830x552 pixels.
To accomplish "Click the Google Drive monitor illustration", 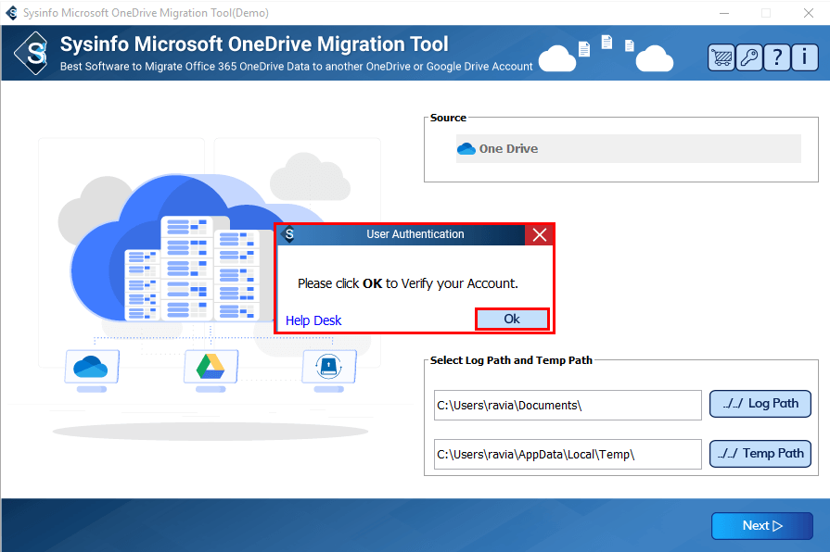I will coord(211,370).
